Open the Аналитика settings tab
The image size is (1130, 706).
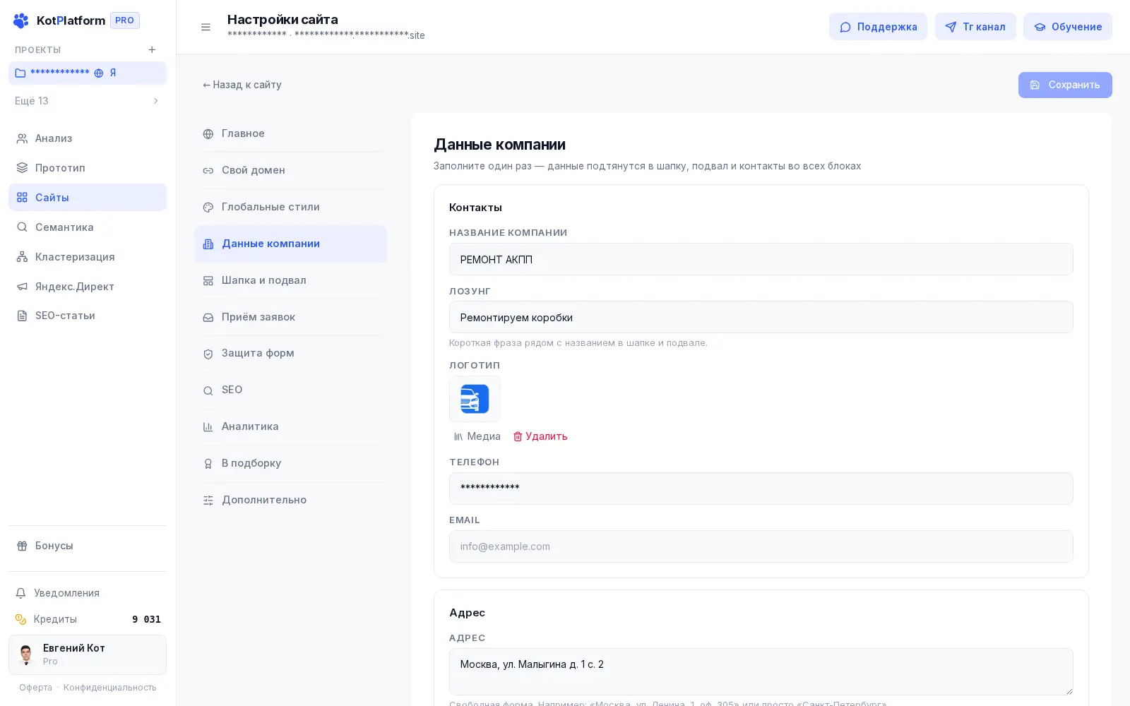point(290,426)
